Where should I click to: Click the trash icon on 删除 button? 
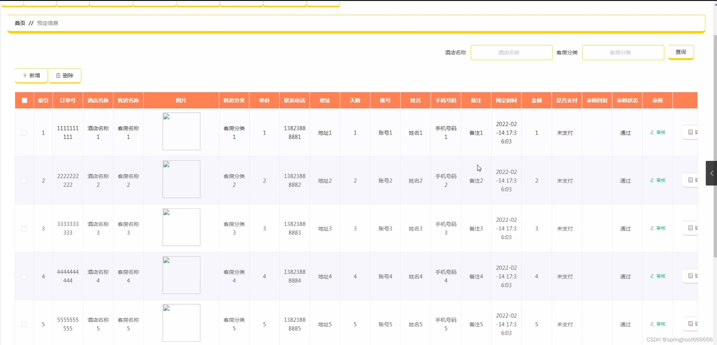(x=58, y=76)
